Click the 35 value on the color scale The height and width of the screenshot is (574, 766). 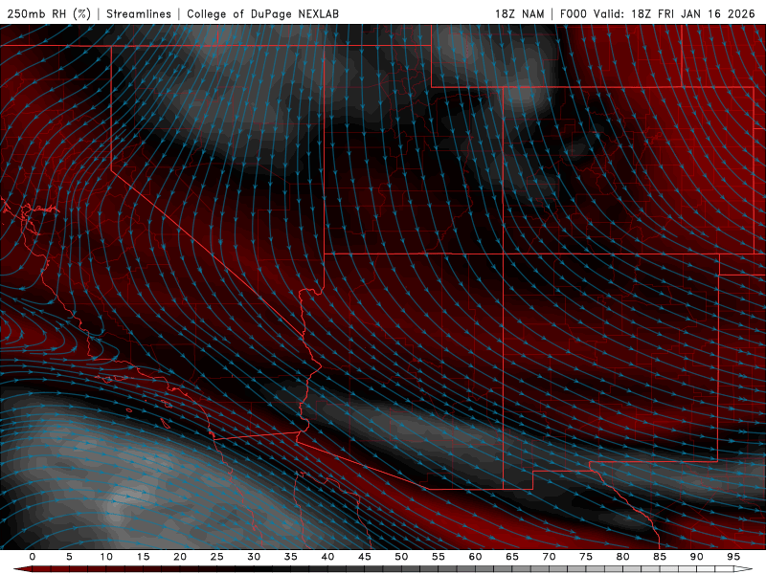(290, 557)
